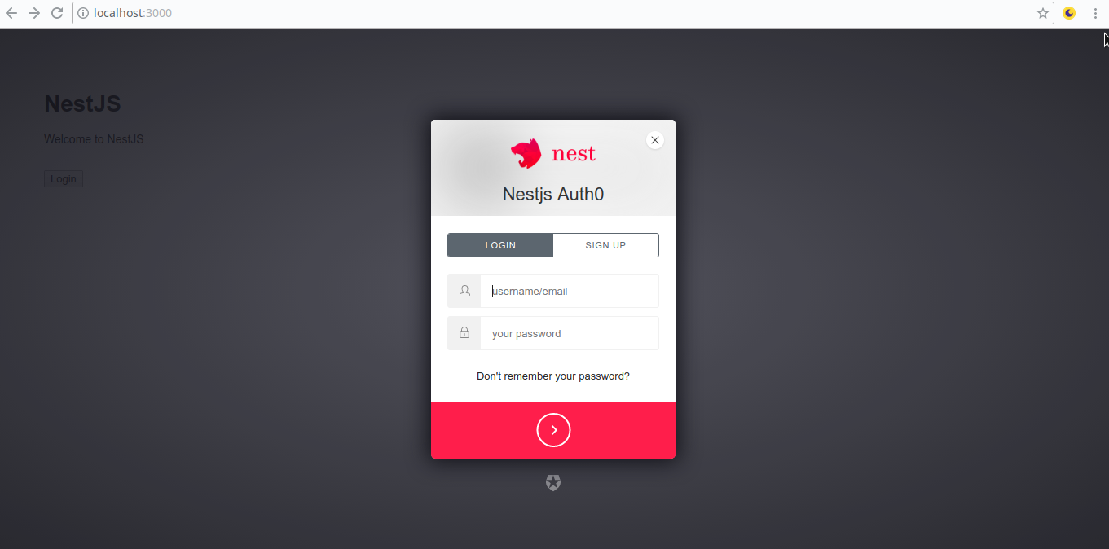
Task: Go forward with the browser forward arrow
Action: (x=34, y=13)
